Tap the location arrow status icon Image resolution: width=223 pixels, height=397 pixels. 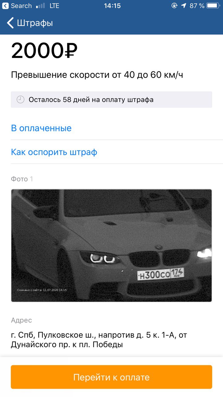184,6
